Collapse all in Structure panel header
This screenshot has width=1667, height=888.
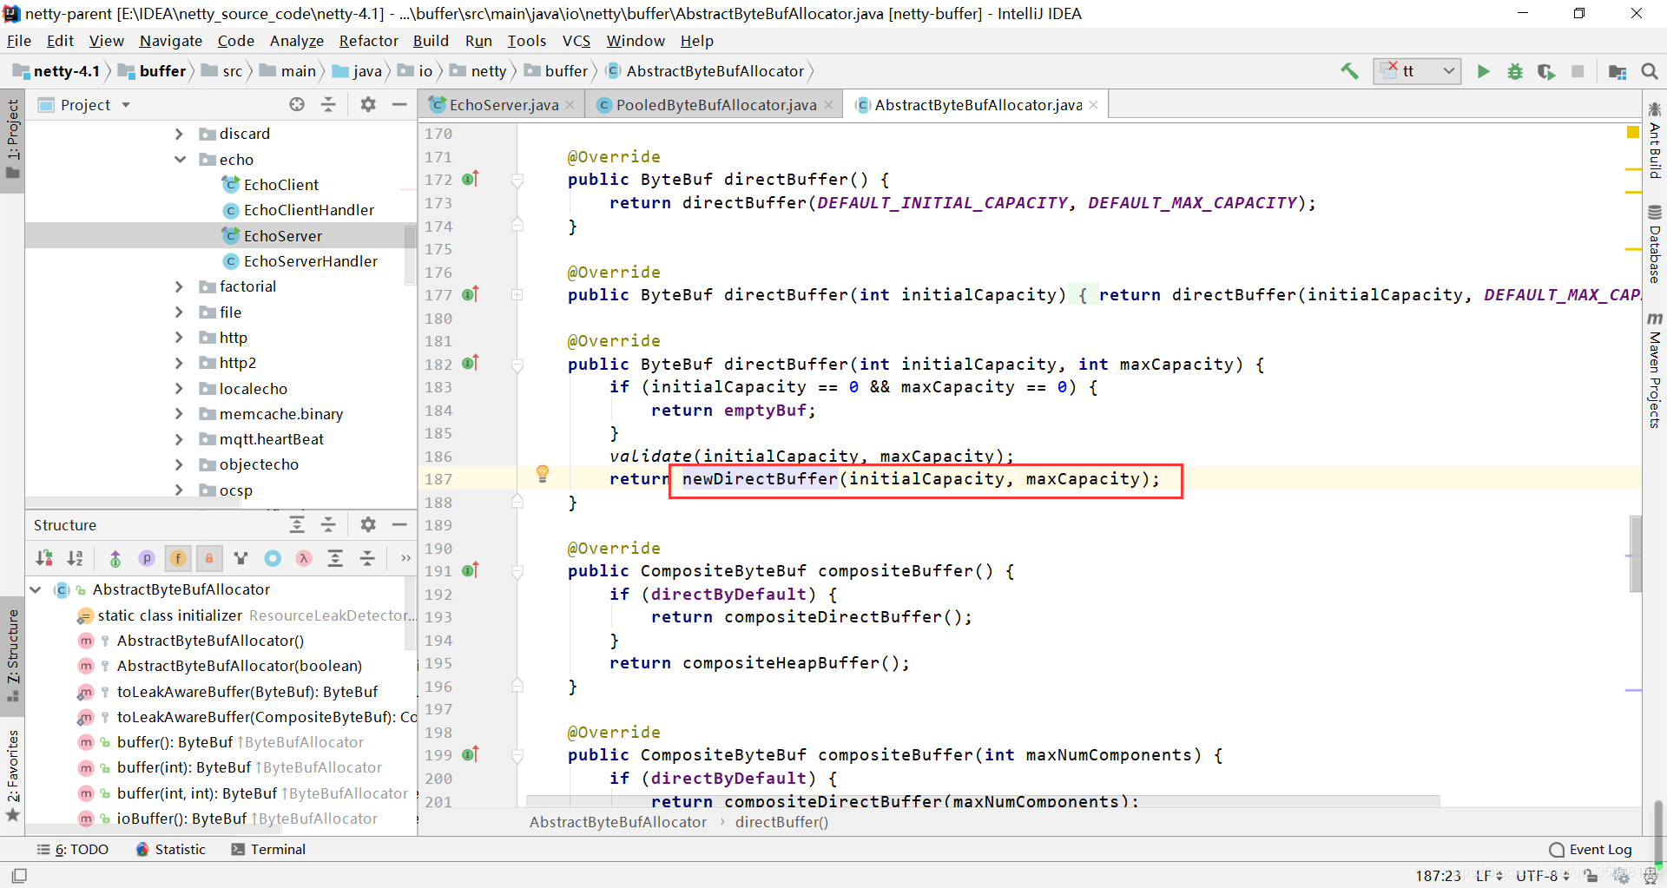click(x=328, y=524)
